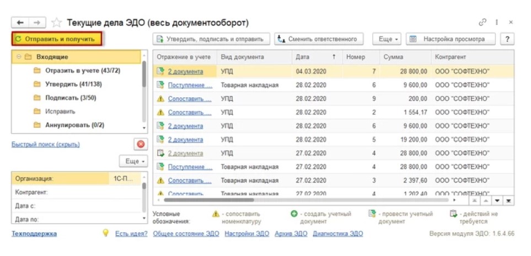The image size is (531, 256).
Task: Click Утвердить, подписать и отправить button
Action: click(211, 39)
